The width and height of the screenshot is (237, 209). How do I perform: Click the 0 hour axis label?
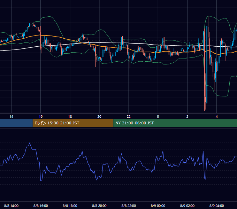tap(158, 117)
